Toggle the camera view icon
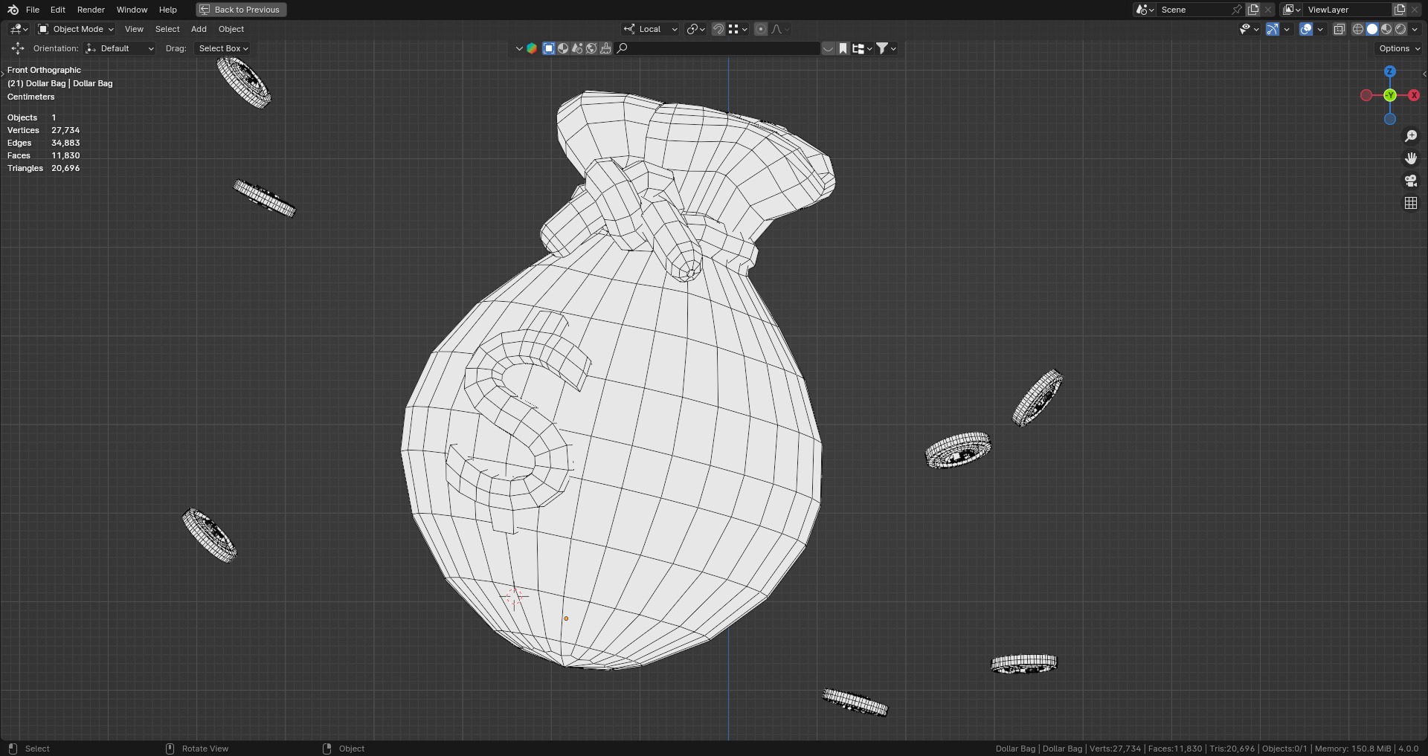 point(1411,181)
